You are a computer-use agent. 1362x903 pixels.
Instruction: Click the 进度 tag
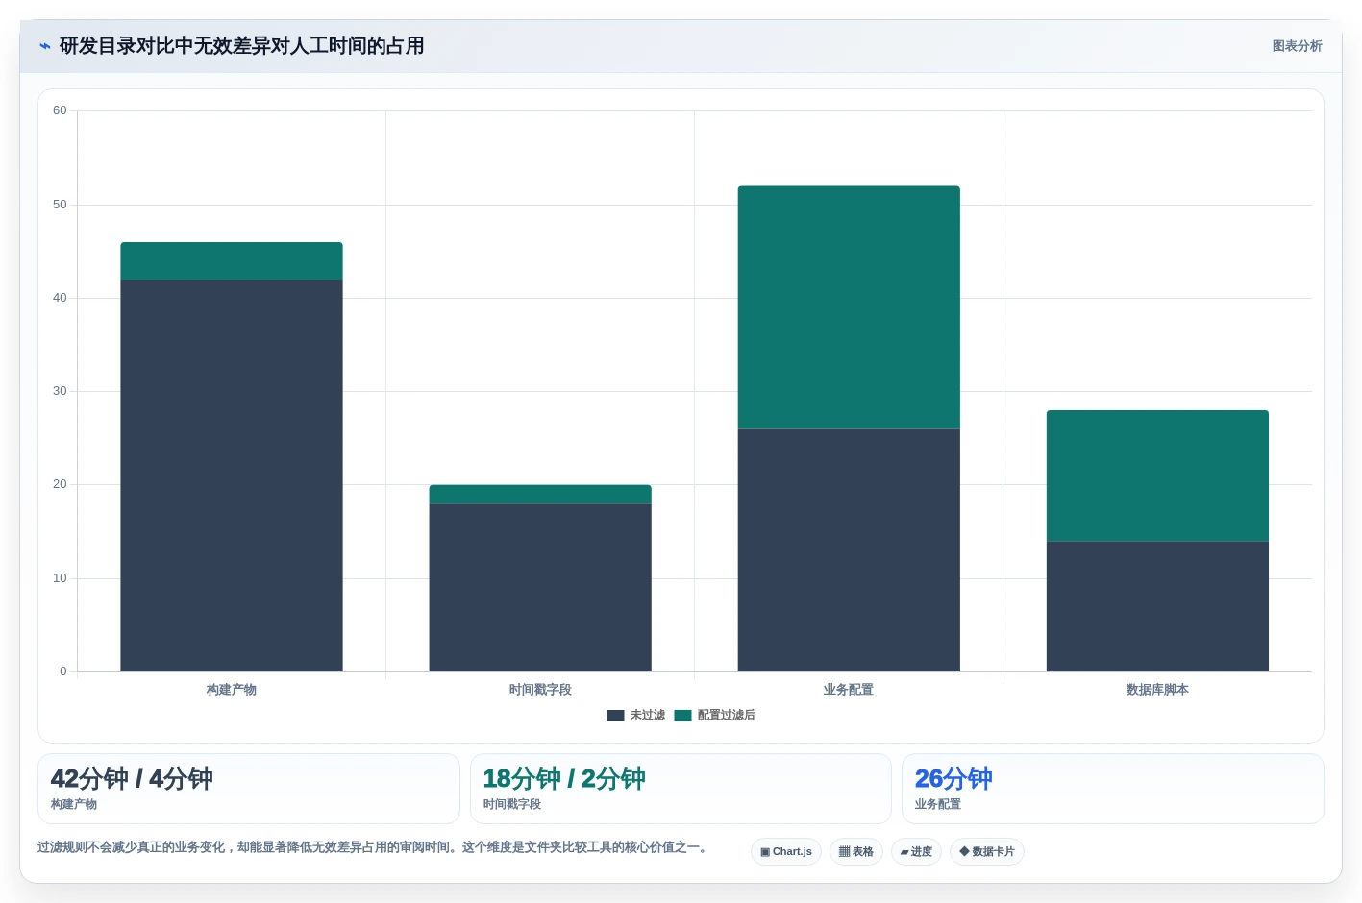point(916,852)
